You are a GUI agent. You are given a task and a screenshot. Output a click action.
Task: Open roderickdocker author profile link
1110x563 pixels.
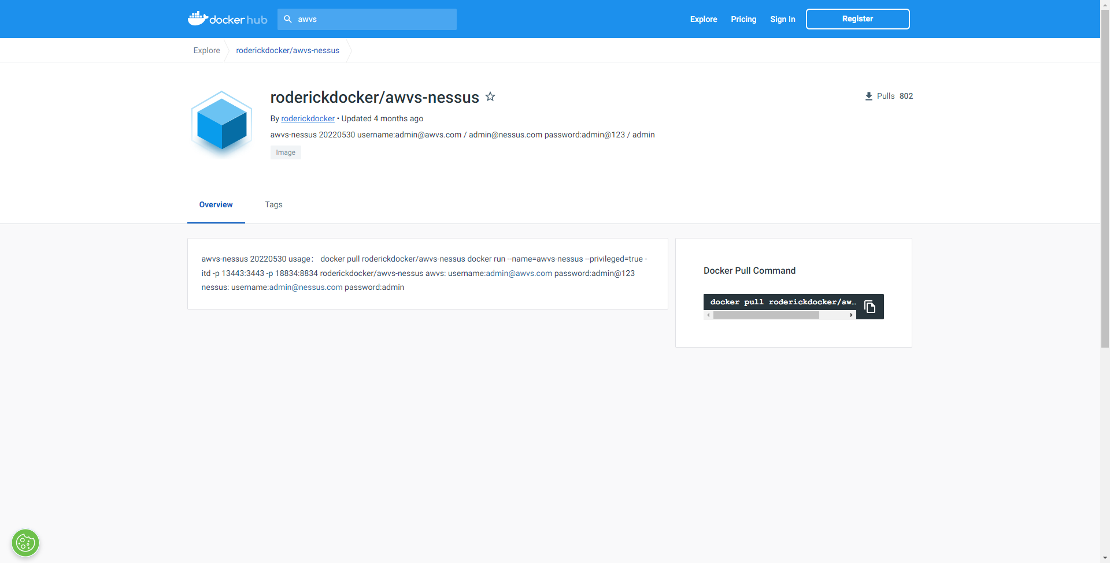308,118
